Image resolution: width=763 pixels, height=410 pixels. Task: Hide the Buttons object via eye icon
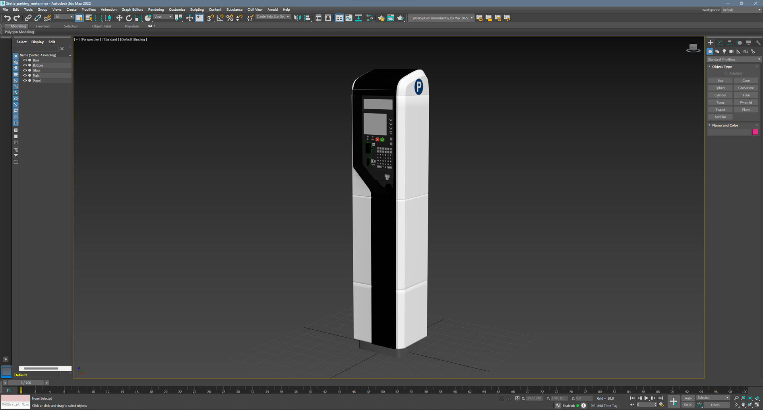point(25,65)
